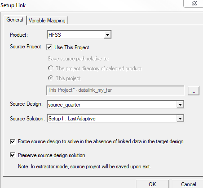This screenshot has height=188, width=203.
Task: Expand the Source Solution dropdown arrow
Action: pos(180,119)
